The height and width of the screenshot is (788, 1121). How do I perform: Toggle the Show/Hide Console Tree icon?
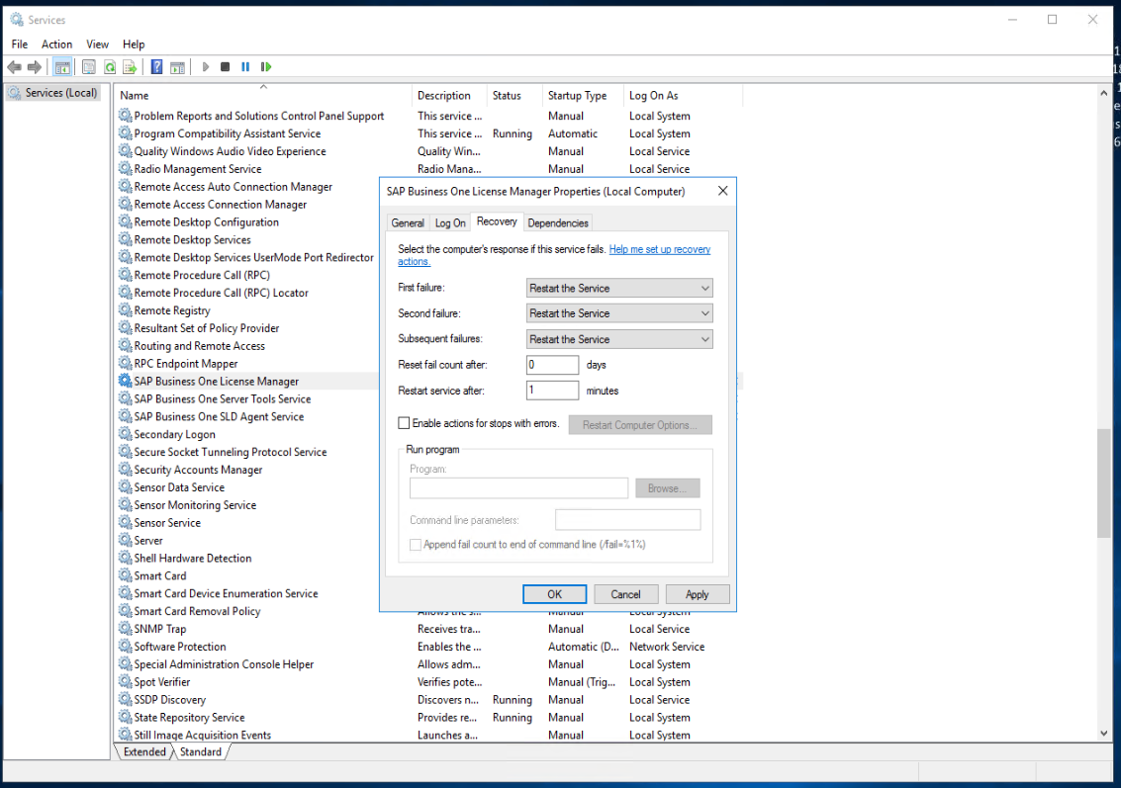click(62, 67)
